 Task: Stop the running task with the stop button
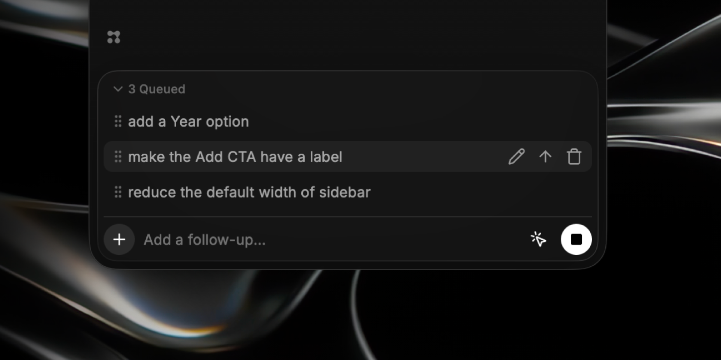coord(576,239)
